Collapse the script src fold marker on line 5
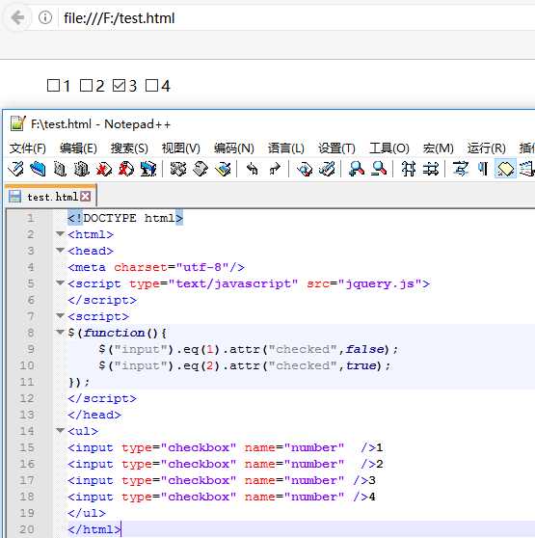The height and width of the screenshot is (538, 535). [x=61, y=283]
